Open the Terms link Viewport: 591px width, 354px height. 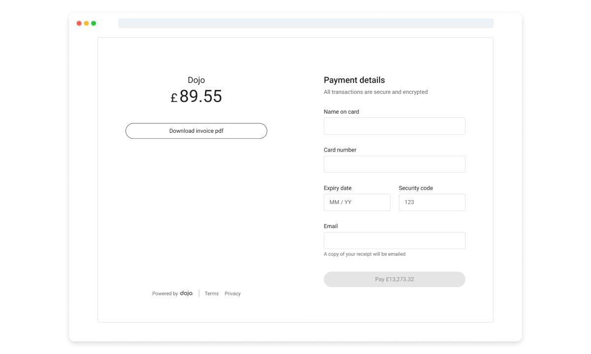tap(212, 294)
